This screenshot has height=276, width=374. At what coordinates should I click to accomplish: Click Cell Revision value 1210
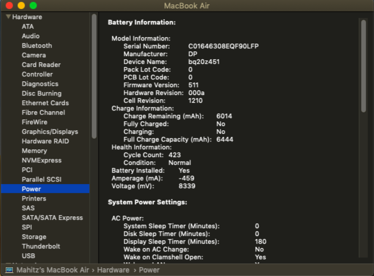pyautogui.click(x=195, y=100)
